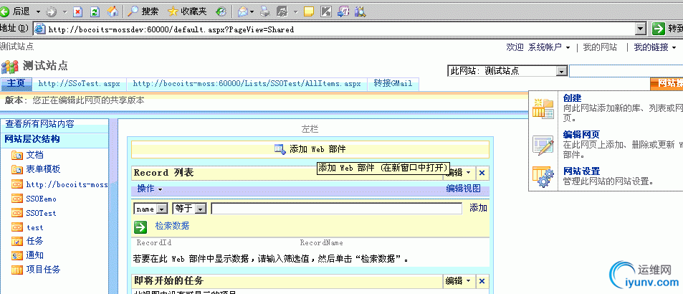683x294 pixels.
Task: Open 任务 list in site tree
Action: pyautogui.click(x=35, y=241)
